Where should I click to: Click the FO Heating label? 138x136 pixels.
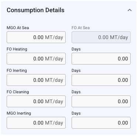click(17, 49)
